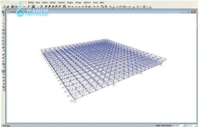
Task: Run analysis with the small play arrow
Action: [38, 7]
